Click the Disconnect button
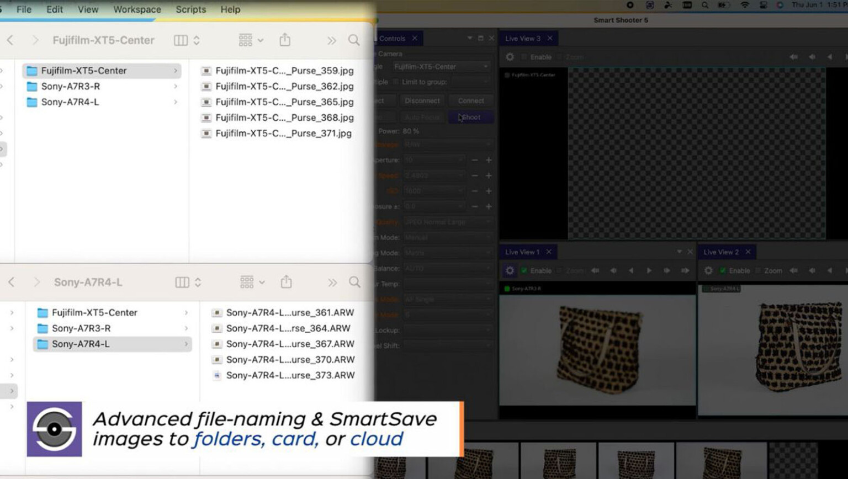 coord(422,100)
